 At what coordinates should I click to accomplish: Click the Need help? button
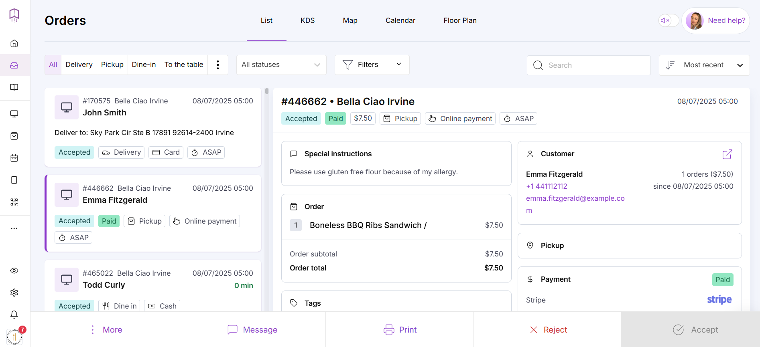point(716,20)
